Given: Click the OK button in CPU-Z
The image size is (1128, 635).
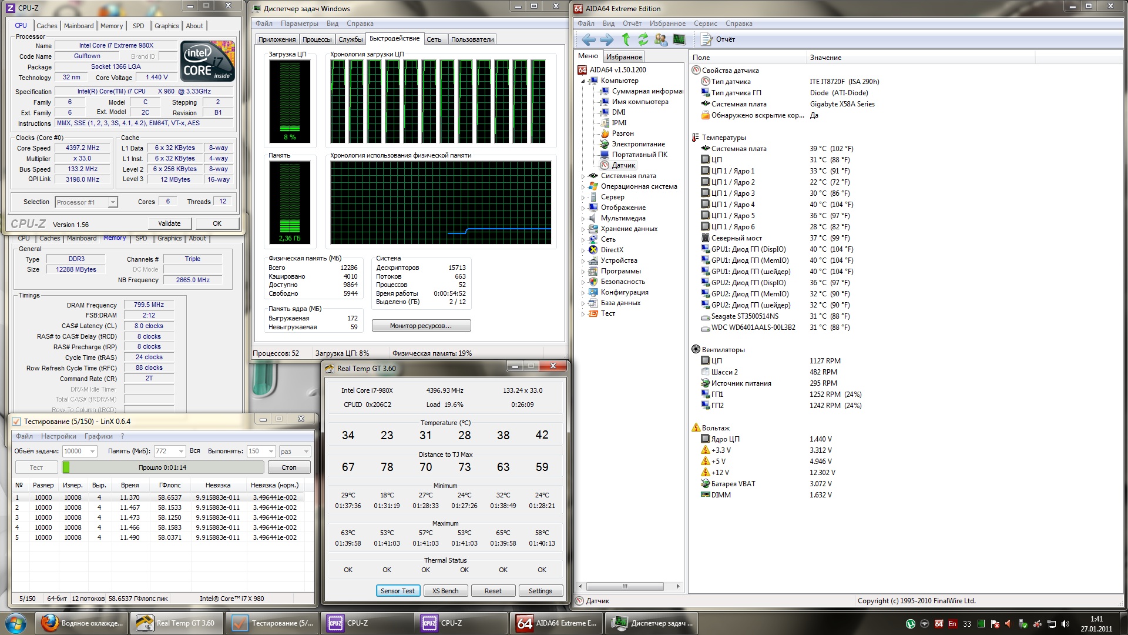Looking at the screenshot, I should (x=217, y=223).
